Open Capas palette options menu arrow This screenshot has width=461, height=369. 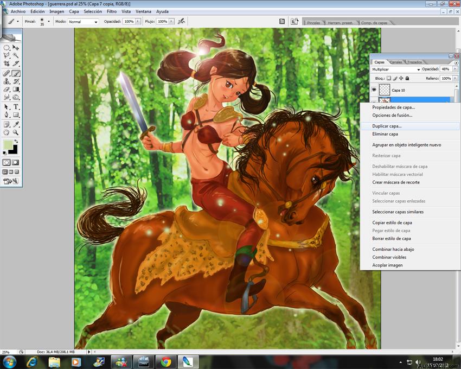point(456,63)
